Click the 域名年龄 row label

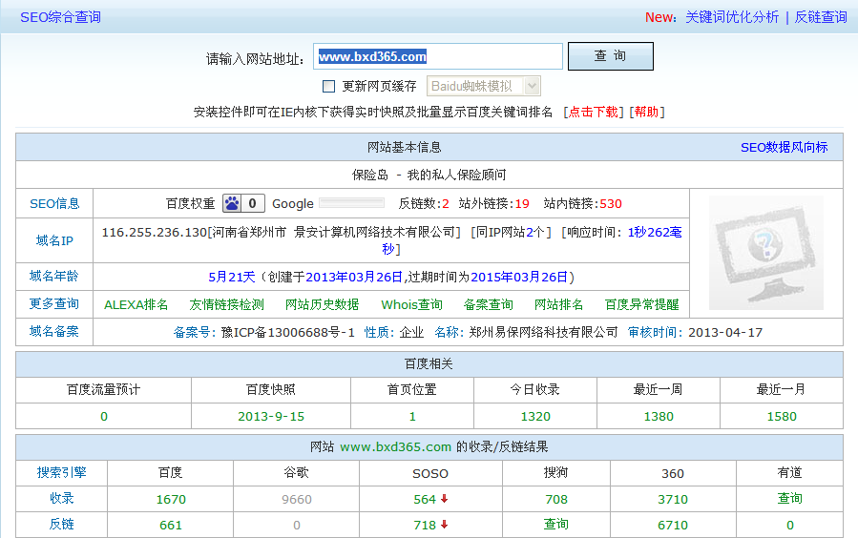coord(54,276)
